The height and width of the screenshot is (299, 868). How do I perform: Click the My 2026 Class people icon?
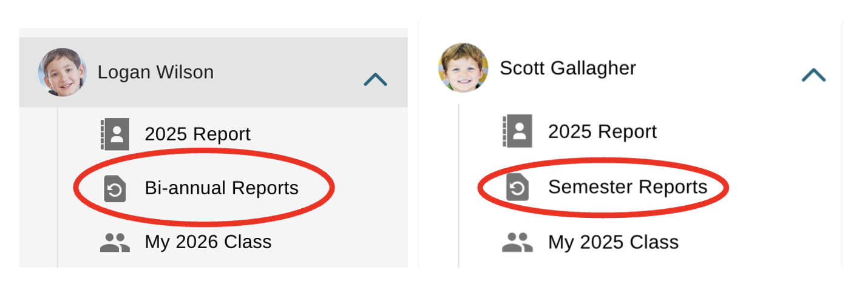[x=115, y=242]
